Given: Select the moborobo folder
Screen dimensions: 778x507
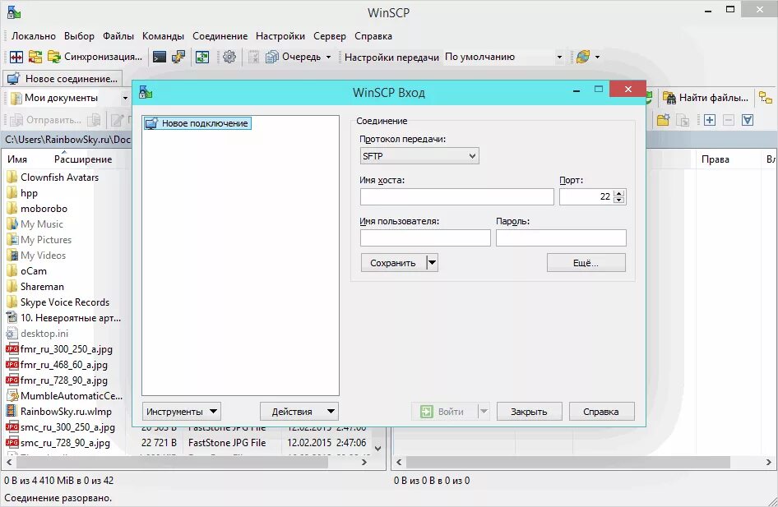Looking at the screenshot, I should click(x=37, y=209).
